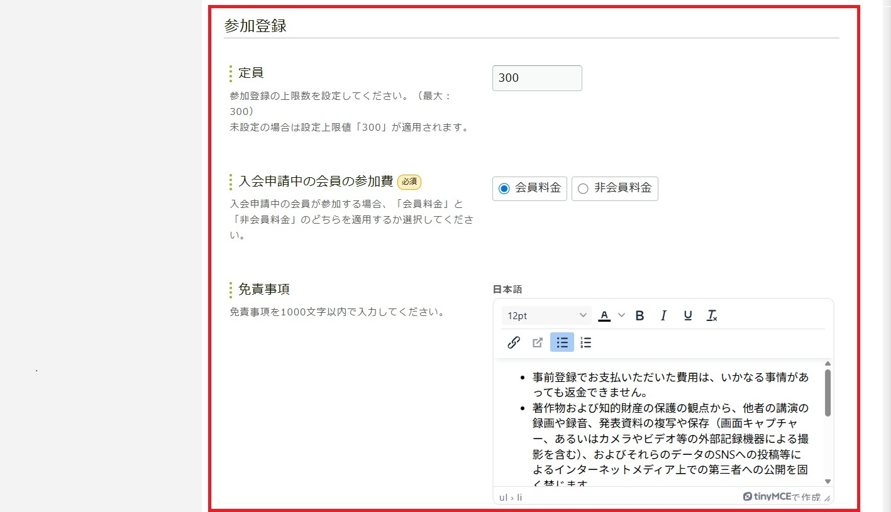Toggle underline formatting in the editor
The width and height of the screenshot is (891, 512).
(x=687, y=315)
